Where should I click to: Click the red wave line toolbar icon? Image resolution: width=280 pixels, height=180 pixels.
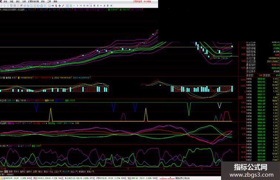pyautogui.click(x=18, y=6)
